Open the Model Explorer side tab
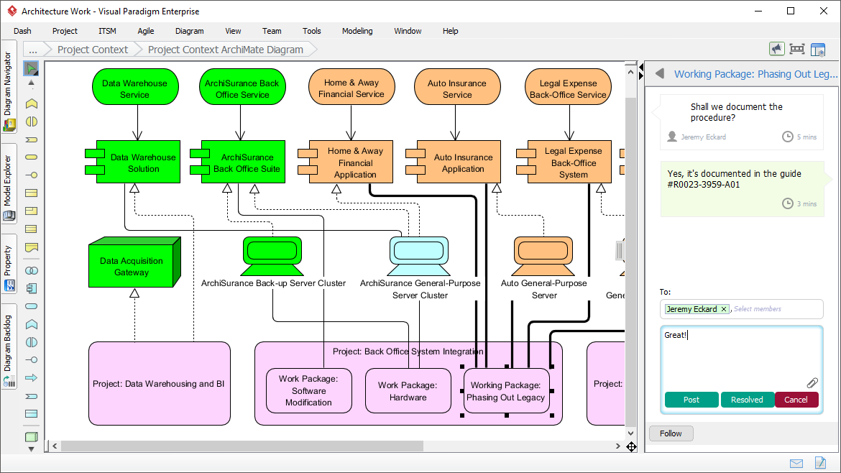The width and height of the screenshot is (841, 473). (x=9, y=187)
